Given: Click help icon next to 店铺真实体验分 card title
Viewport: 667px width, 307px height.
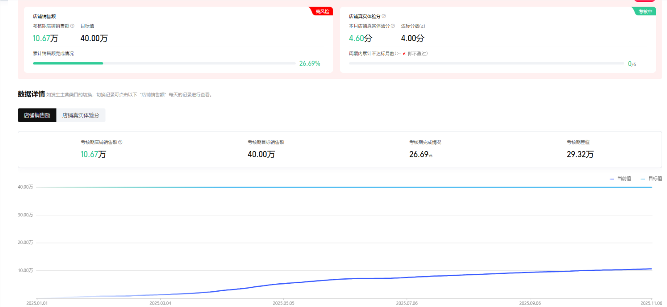Looking at the screenshot, I should tap(384, 16).
